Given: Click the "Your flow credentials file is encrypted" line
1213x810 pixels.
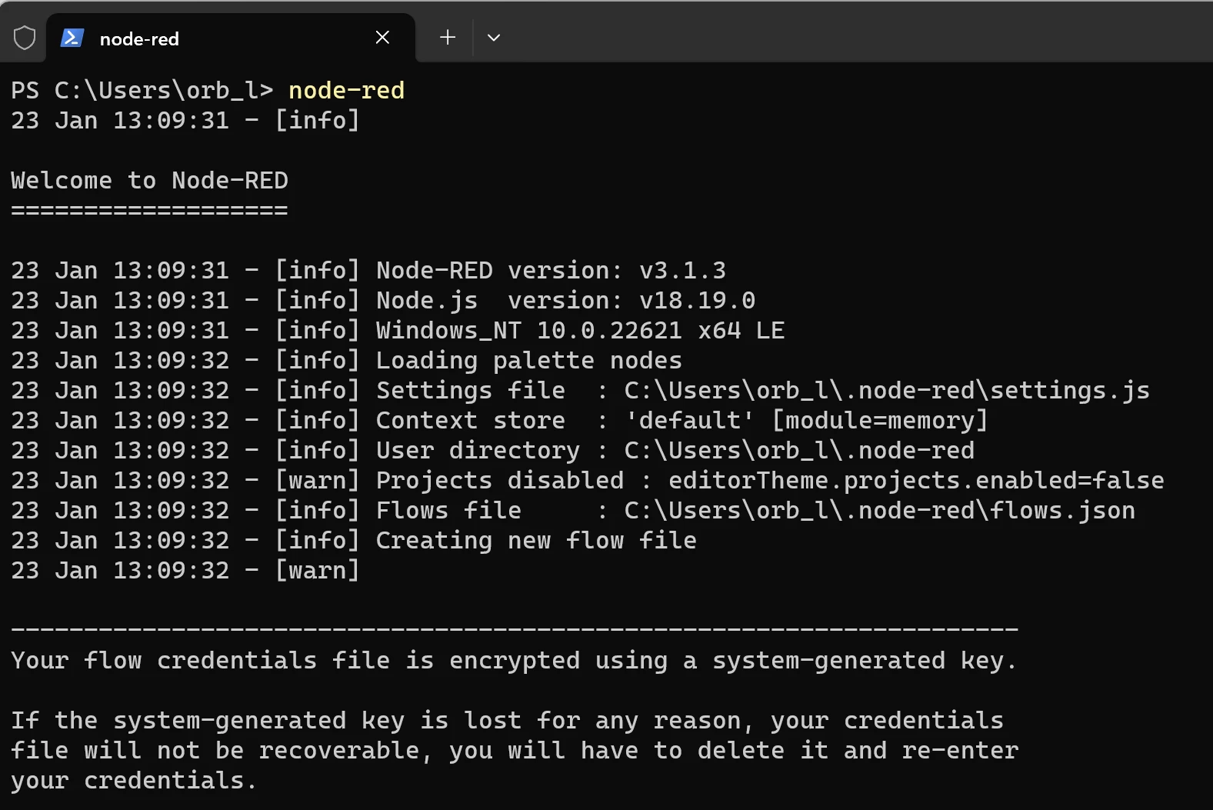Looking at the screenshot, I should pos(513,661).
